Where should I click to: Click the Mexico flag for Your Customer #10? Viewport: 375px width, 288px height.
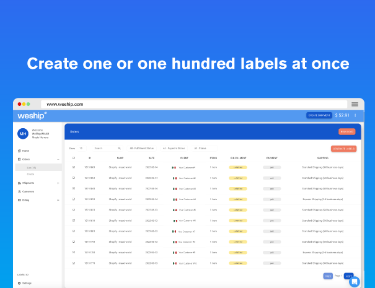(175, 263)
